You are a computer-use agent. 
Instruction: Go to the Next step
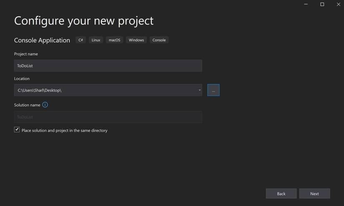click(314, 193)
